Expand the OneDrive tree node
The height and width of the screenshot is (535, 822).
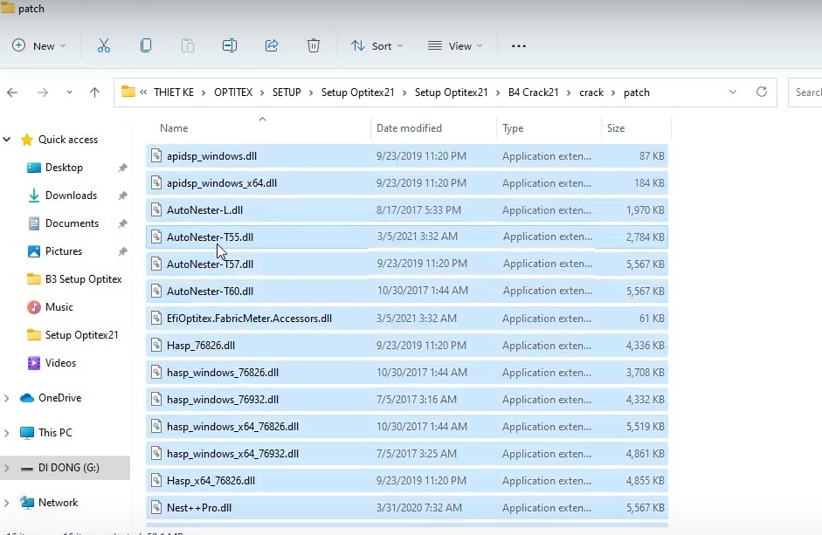coord(8,398)
